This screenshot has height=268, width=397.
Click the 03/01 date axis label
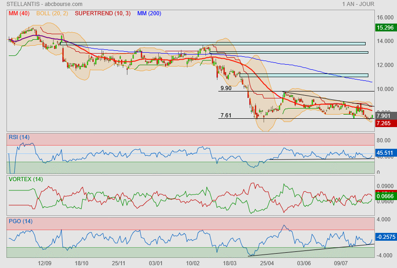click(156, 263)
